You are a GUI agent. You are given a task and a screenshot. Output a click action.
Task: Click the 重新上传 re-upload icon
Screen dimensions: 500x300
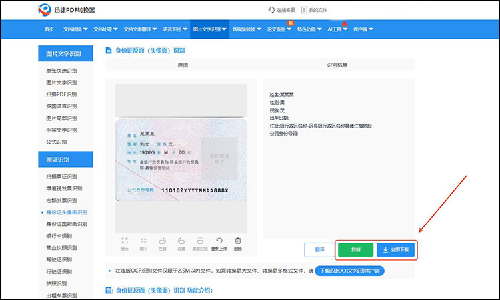pyautogui.click(x=219, y=241)
